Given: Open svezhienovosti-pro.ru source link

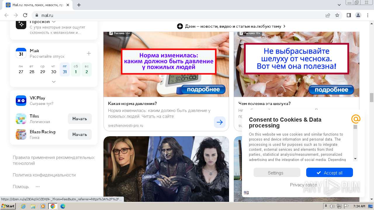Looking at the screenshot, I should tap(126, 126).
